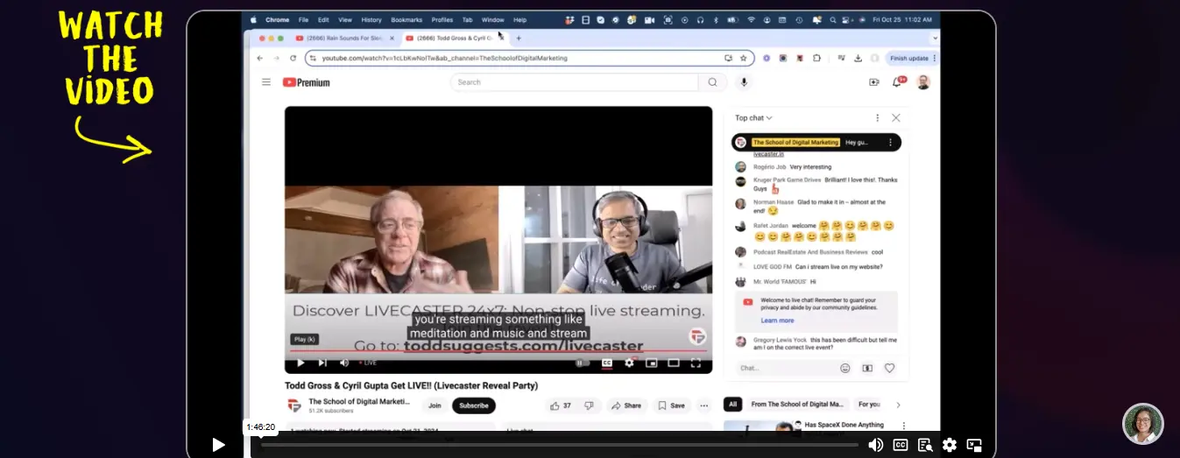Open Chrome downloads icon
This screenshot has height=458, width=1180.
(x=858, y=58)
